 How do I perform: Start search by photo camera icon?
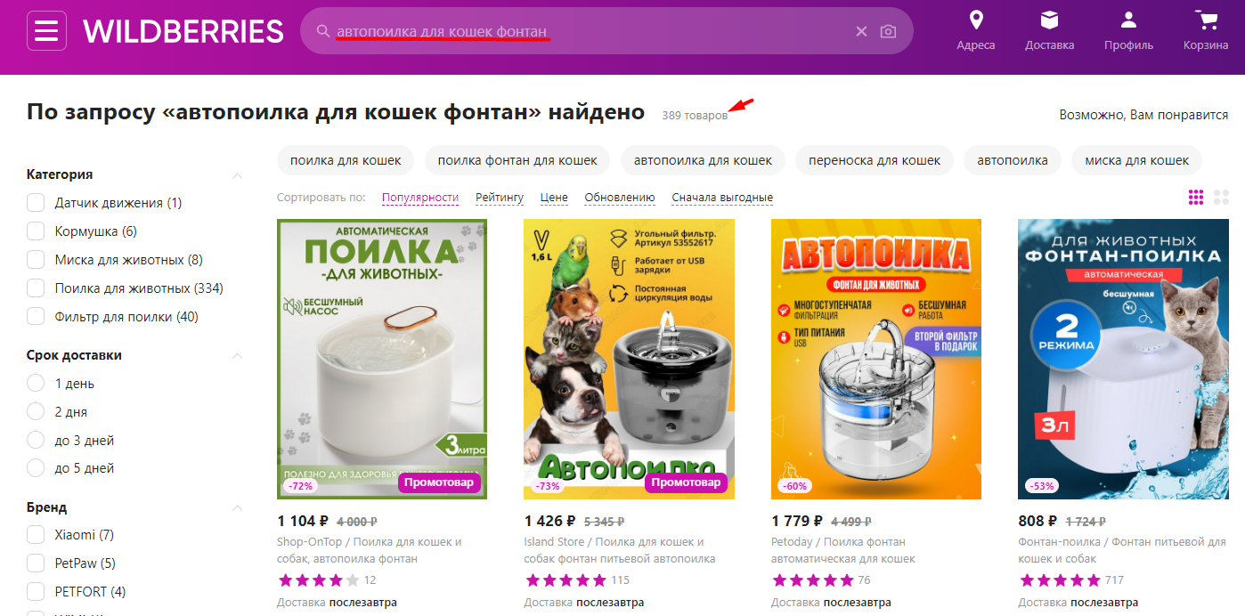pyautogui.click(x=888, y=31)
